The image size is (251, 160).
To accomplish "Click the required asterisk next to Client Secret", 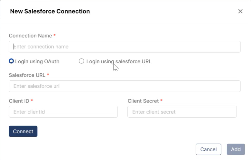I will pos(162,101).
